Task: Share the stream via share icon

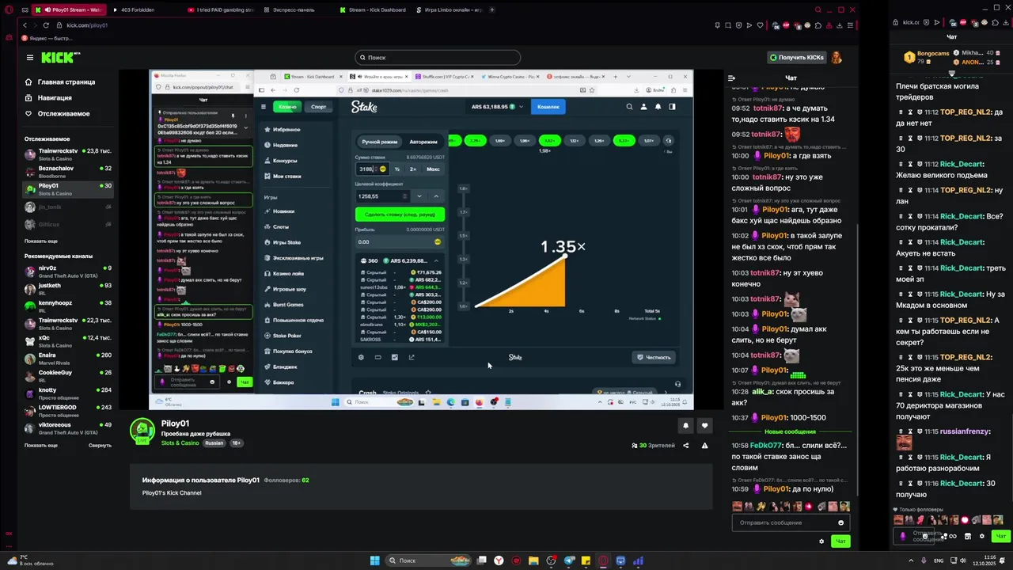Action: [x=686, y=446]
